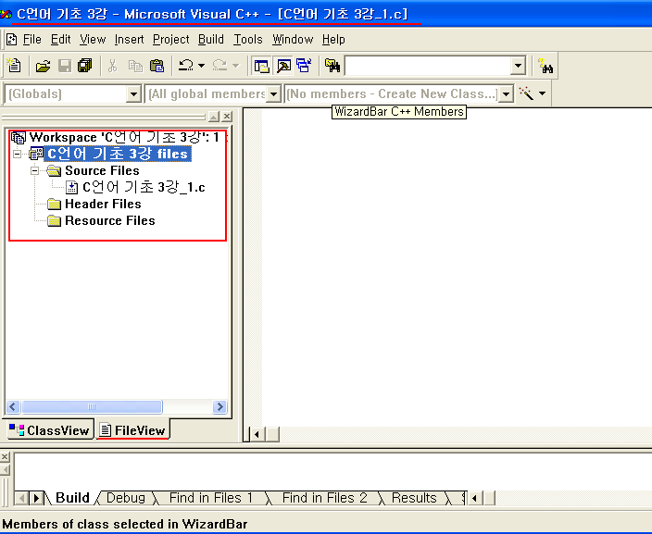This screenshot has width=652, height=534.
Task: Collapse the C언어 기초 3강 files project node
Action: pyautogui.click(x=17, y=155)
